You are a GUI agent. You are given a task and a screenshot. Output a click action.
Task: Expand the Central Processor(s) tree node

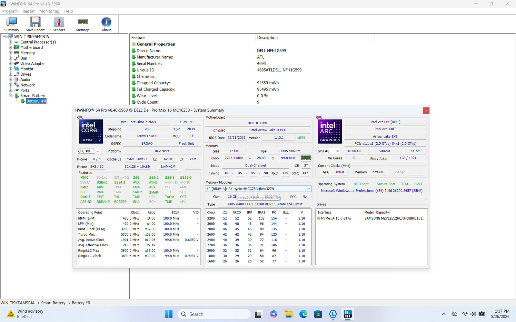point(10,42)
